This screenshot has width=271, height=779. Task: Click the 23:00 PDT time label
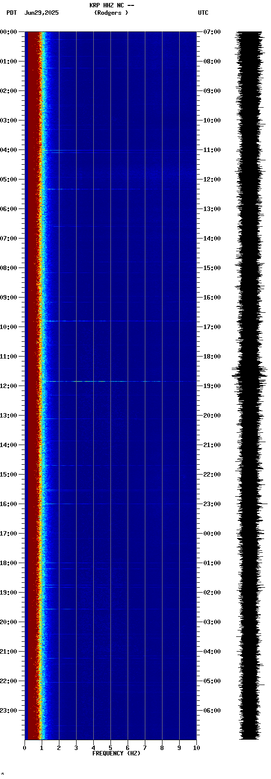point(8,711)
